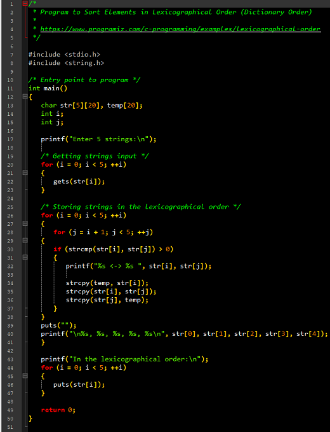Click the puts("") statement
This screenshot has width=330, height=432.
58,325
